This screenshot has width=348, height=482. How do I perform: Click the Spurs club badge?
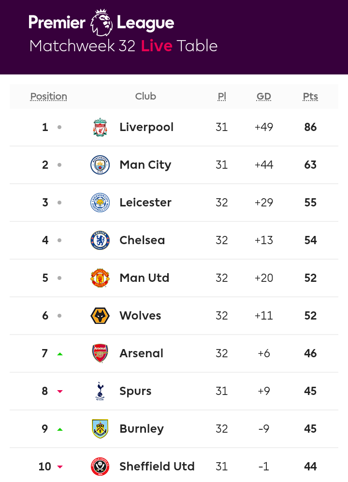click(100, 391)
